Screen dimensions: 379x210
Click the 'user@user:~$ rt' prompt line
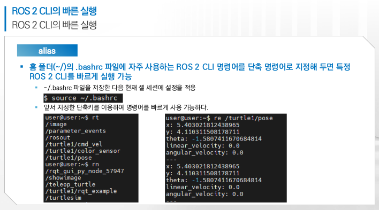pyautogui.click(x=72, y=118)
